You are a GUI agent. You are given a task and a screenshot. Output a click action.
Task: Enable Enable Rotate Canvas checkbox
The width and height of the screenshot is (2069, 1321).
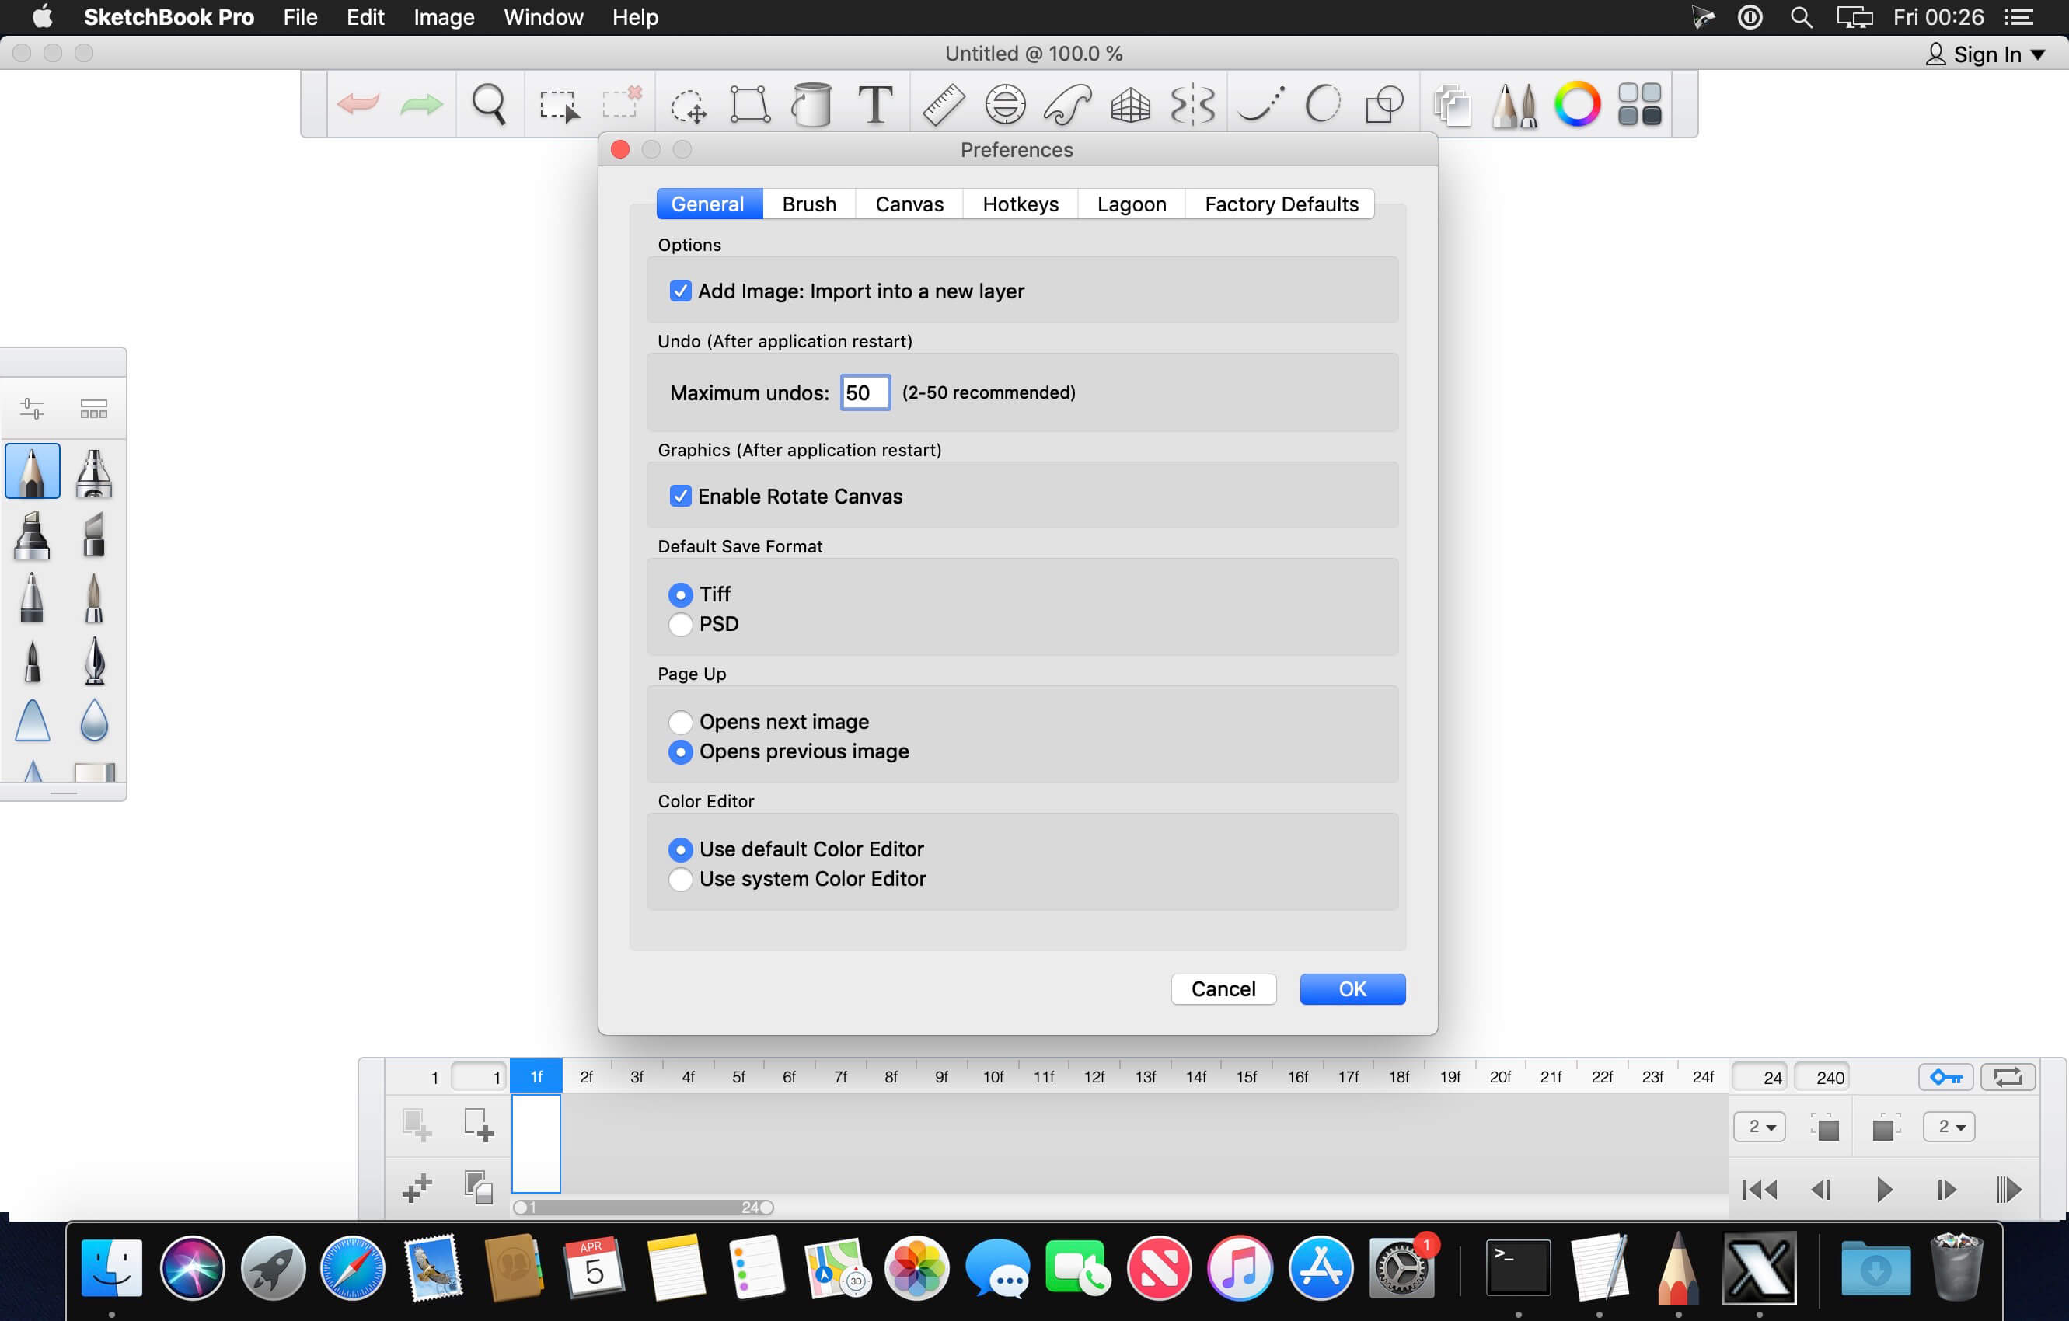pyautogui.click(x=682, y=495)
